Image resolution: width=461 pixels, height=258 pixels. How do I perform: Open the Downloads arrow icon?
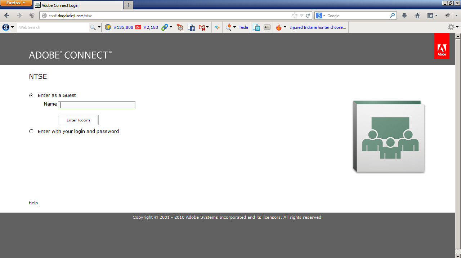(404, 15)
